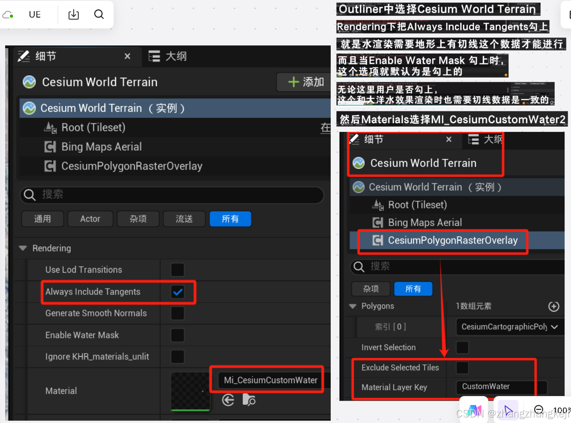Image resolution: width=571 pixels, height=423 pixels.
Task: Open the CesiumCartographicPolygon dropdown
Action: 510,327
